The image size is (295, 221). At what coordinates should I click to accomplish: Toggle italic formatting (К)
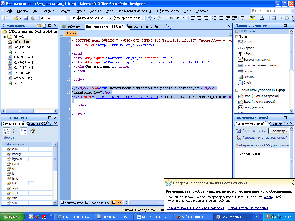click(x=177, y=18)
